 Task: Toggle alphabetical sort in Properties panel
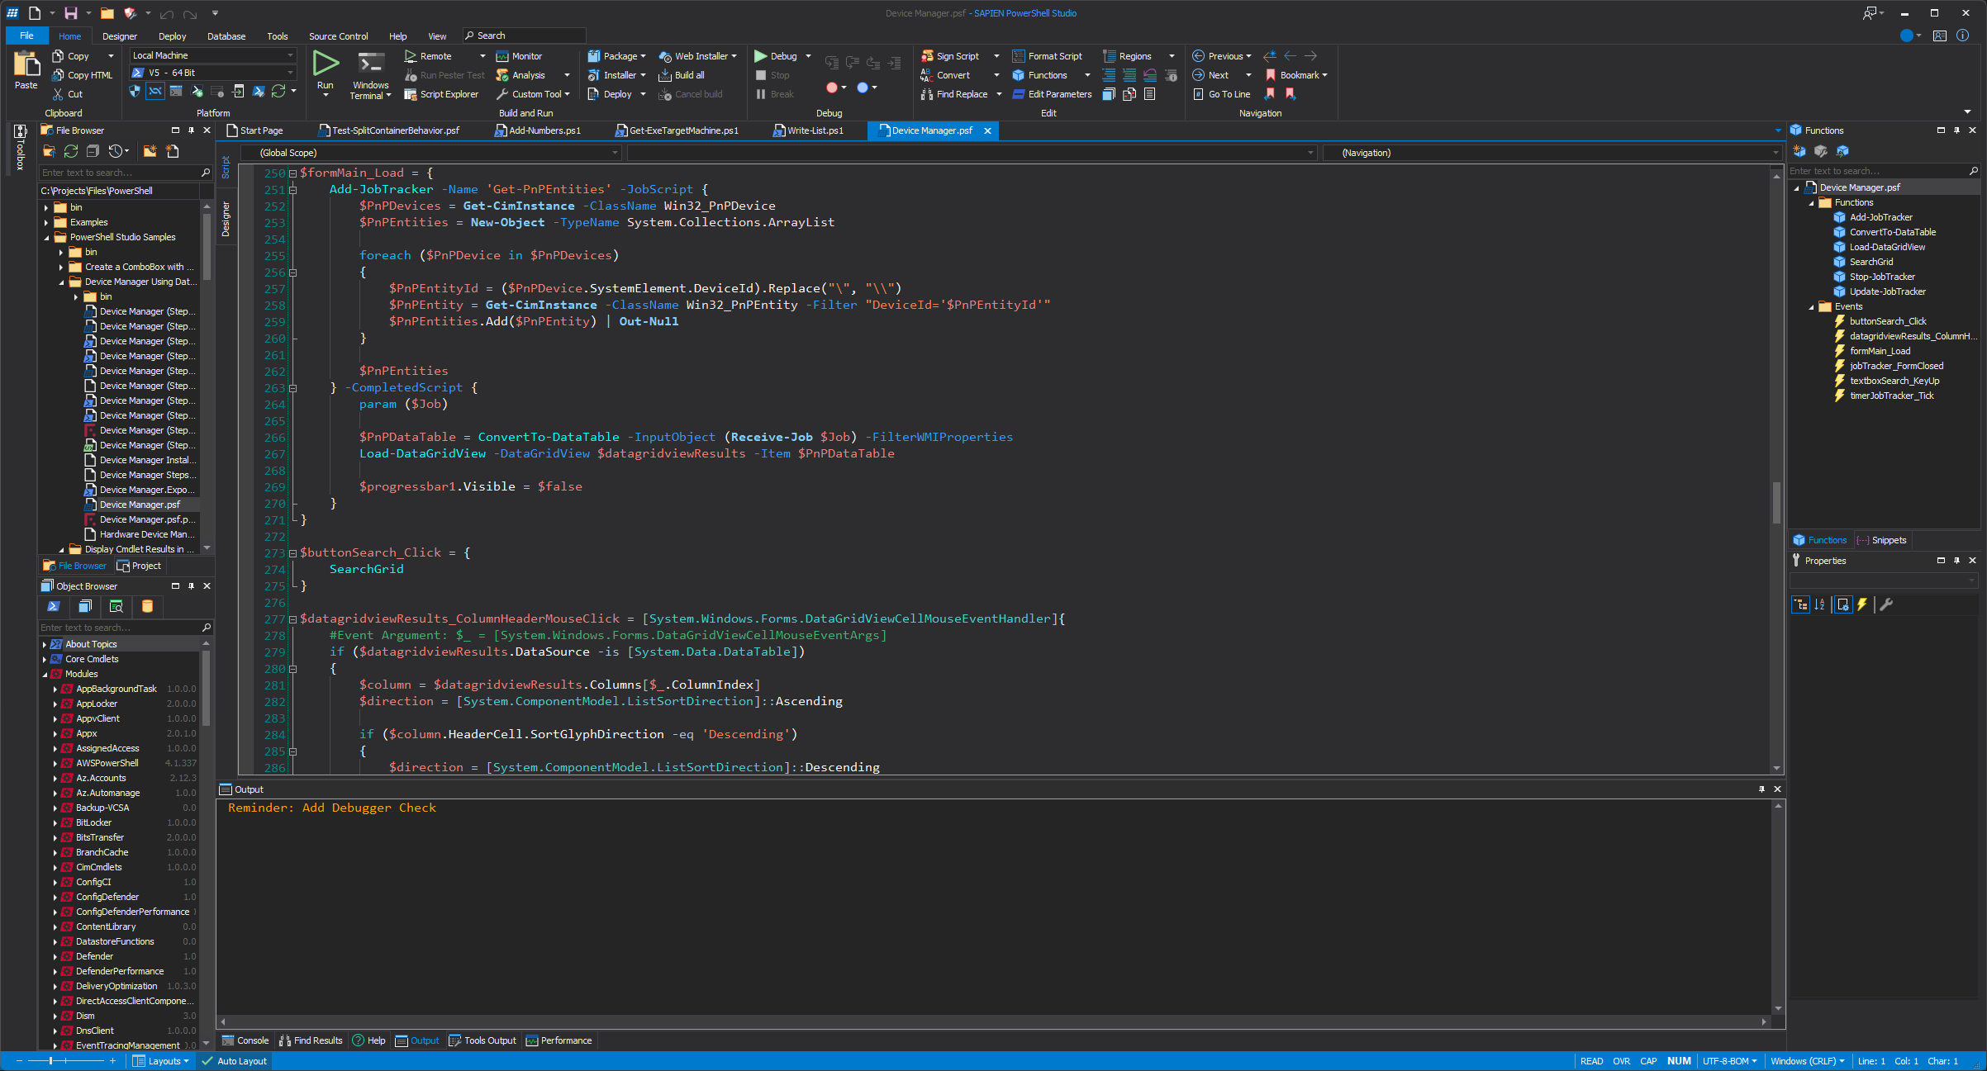pos(1820,604)
